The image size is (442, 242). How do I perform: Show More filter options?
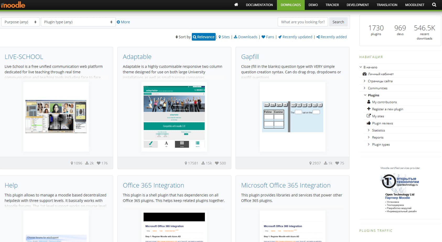tap(123, 22)
